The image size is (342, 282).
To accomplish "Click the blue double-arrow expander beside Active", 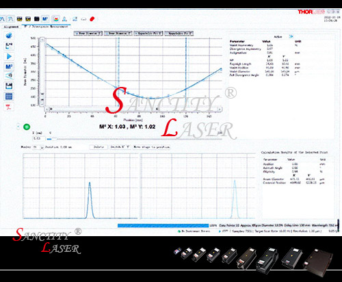I will 291,36.
